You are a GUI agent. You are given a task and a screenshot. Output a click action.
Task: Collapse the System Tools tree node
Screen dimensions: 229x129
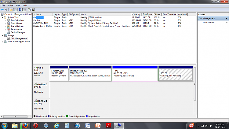coord(2,17)
